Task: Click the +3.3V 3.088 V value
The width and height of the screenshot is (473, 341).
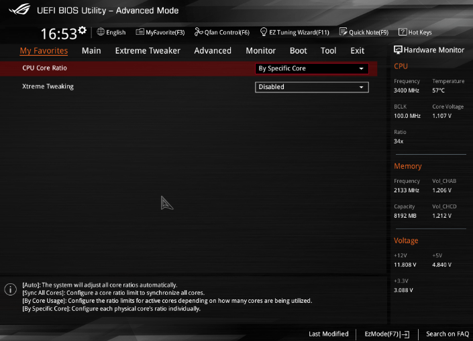Action: (x=403, y=290)
